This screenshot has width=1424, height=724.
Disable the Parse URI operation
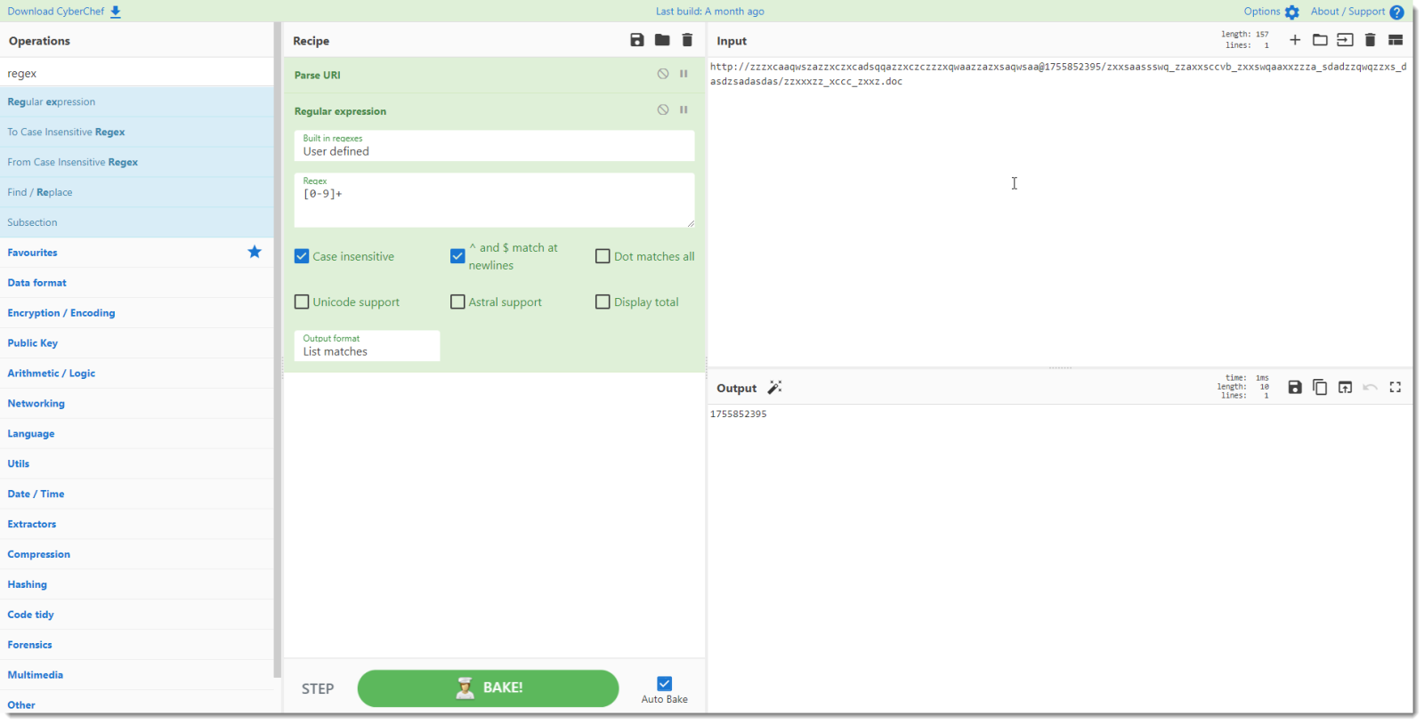663,74
